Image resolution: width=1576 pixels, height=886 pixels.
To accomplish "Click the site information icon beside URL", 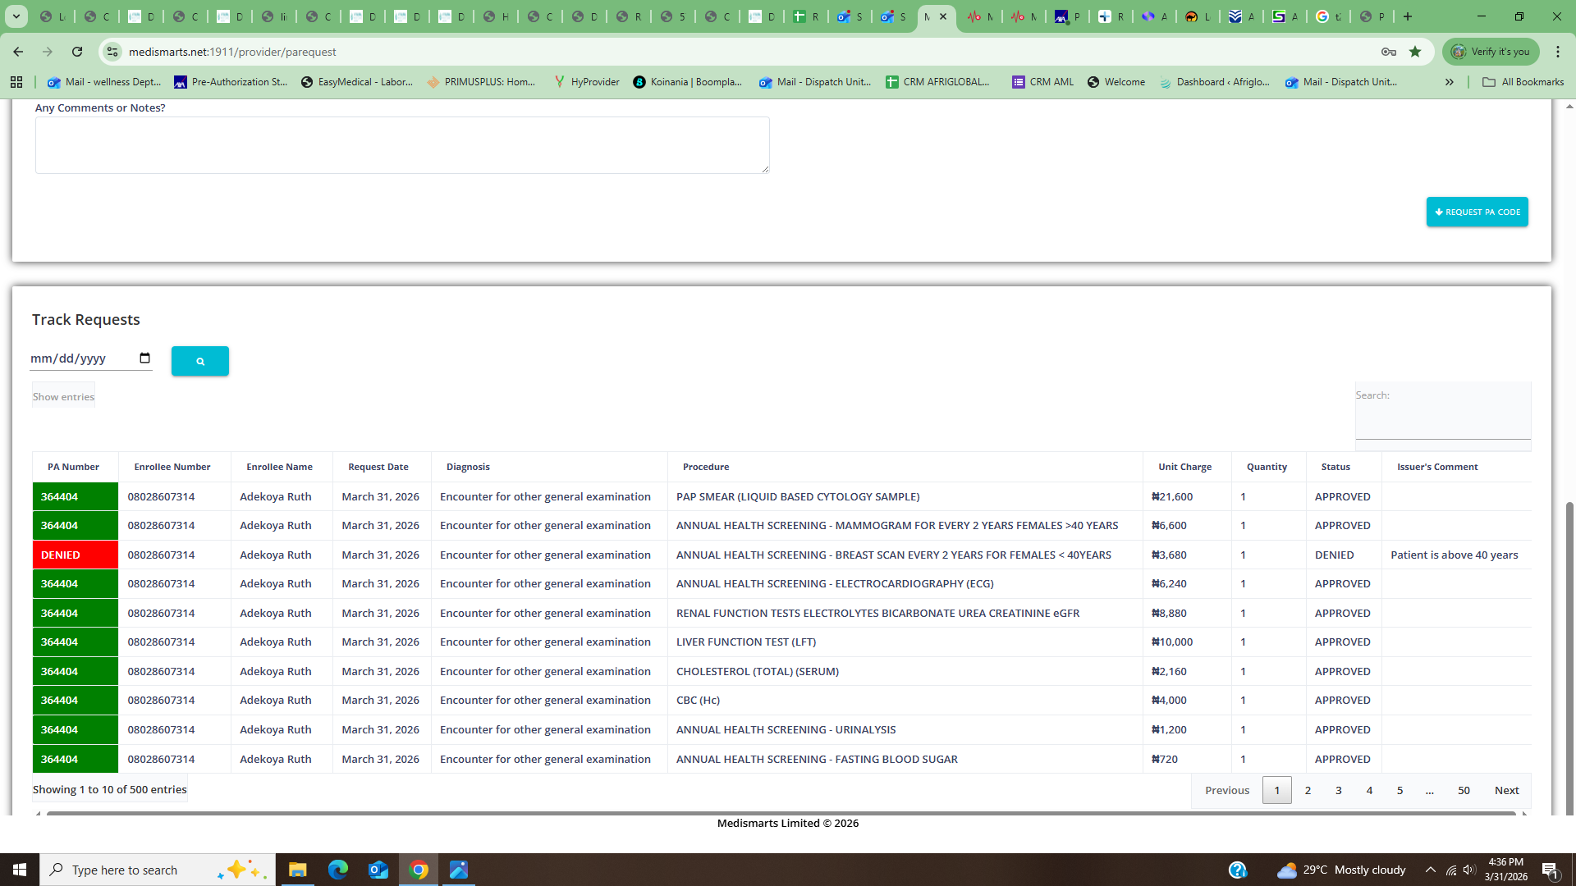I will coord(112,52).
